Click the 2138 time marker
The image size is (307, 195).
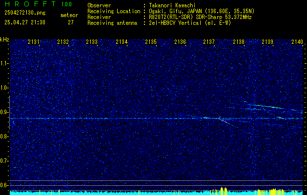[239, 41]
